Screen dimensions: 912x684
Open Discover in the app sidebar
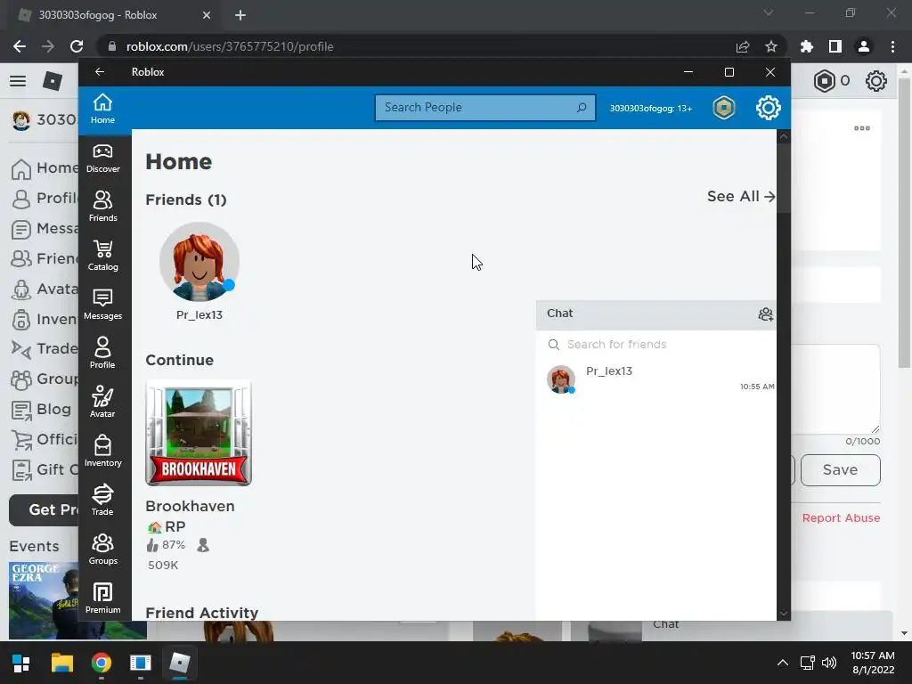pyautogui.click(x=103, y=159)
